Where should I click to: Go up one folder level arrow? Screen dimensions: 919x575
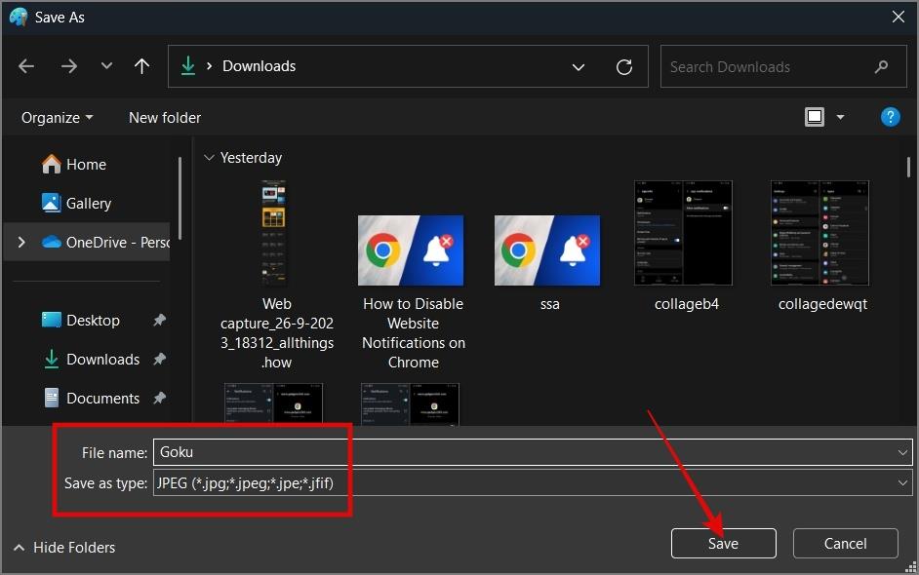(141, 66)
